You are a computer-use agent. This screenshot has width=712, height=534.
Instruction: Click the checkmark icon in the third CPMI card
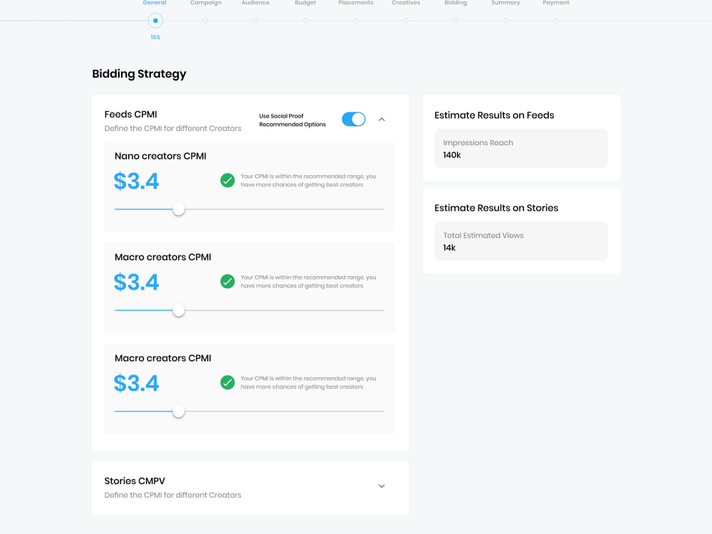[x=227, y=382]
